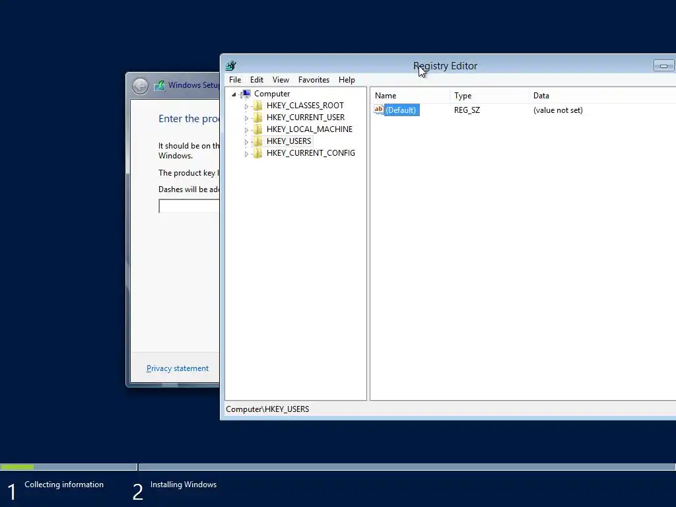676x507 pixels.
Task: Open the Edit menu
Action: [257, 80]
